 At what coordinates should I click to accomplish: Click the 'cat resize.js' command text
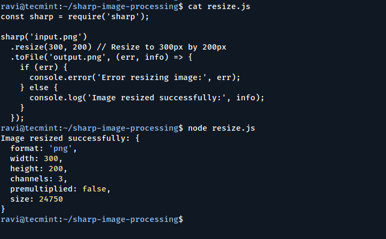point(219,6)
